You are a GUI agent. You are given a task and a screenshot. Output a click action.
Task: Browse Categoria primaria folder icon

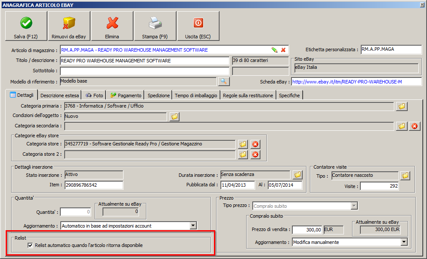click(x=402, y=106)
